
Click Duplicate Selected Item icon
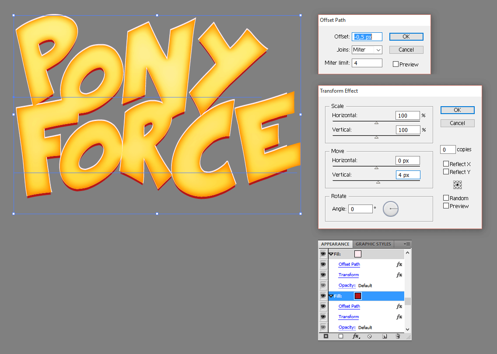click(x=384, y=336)
